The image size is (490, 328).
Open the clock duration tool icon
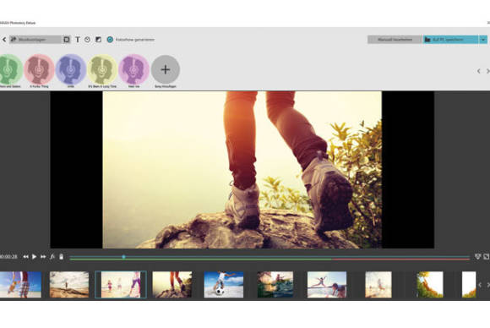pos(88,40)
